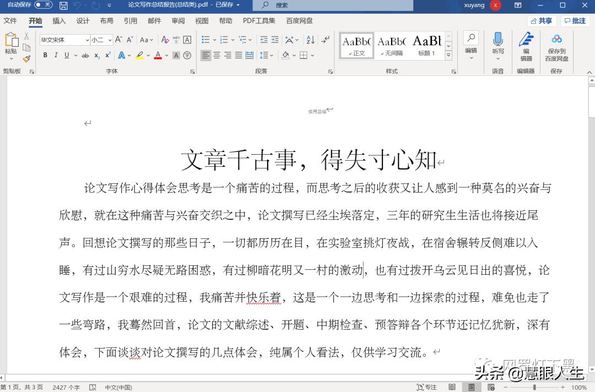Select the subscript icon
595x392 pixels.
[x=98, y=55]
